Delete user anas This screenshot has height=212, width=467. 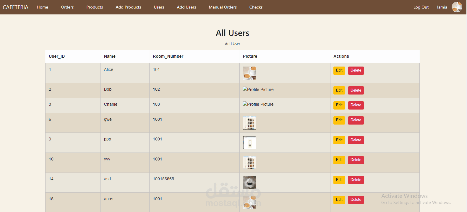(356, 200)
